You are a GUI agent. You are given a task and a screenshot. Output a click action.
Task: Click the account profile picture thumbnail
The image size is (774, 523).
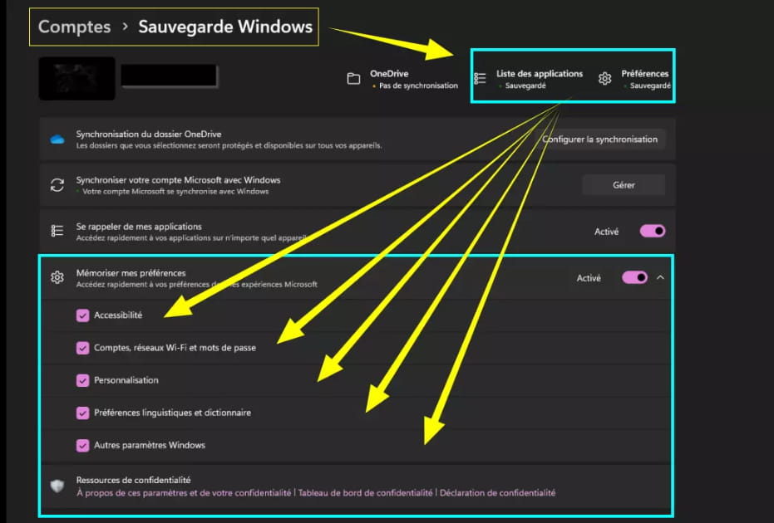coord(77,78)
